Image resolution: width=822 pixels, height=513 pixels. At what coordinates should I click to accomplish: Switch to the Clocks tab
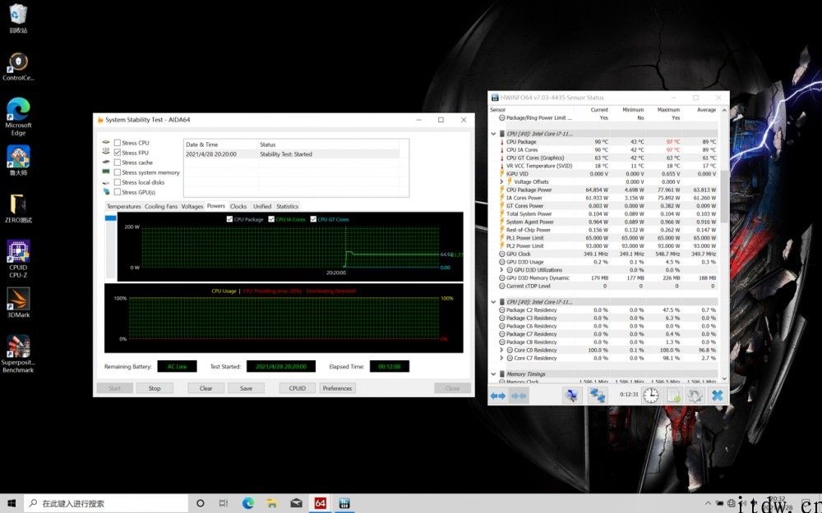(x=238, y=207)
